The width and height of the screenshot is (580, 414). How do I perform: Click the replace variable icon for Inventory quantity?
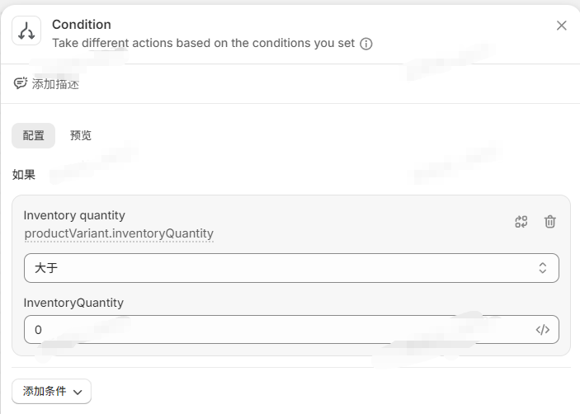[x=521, y=221]
